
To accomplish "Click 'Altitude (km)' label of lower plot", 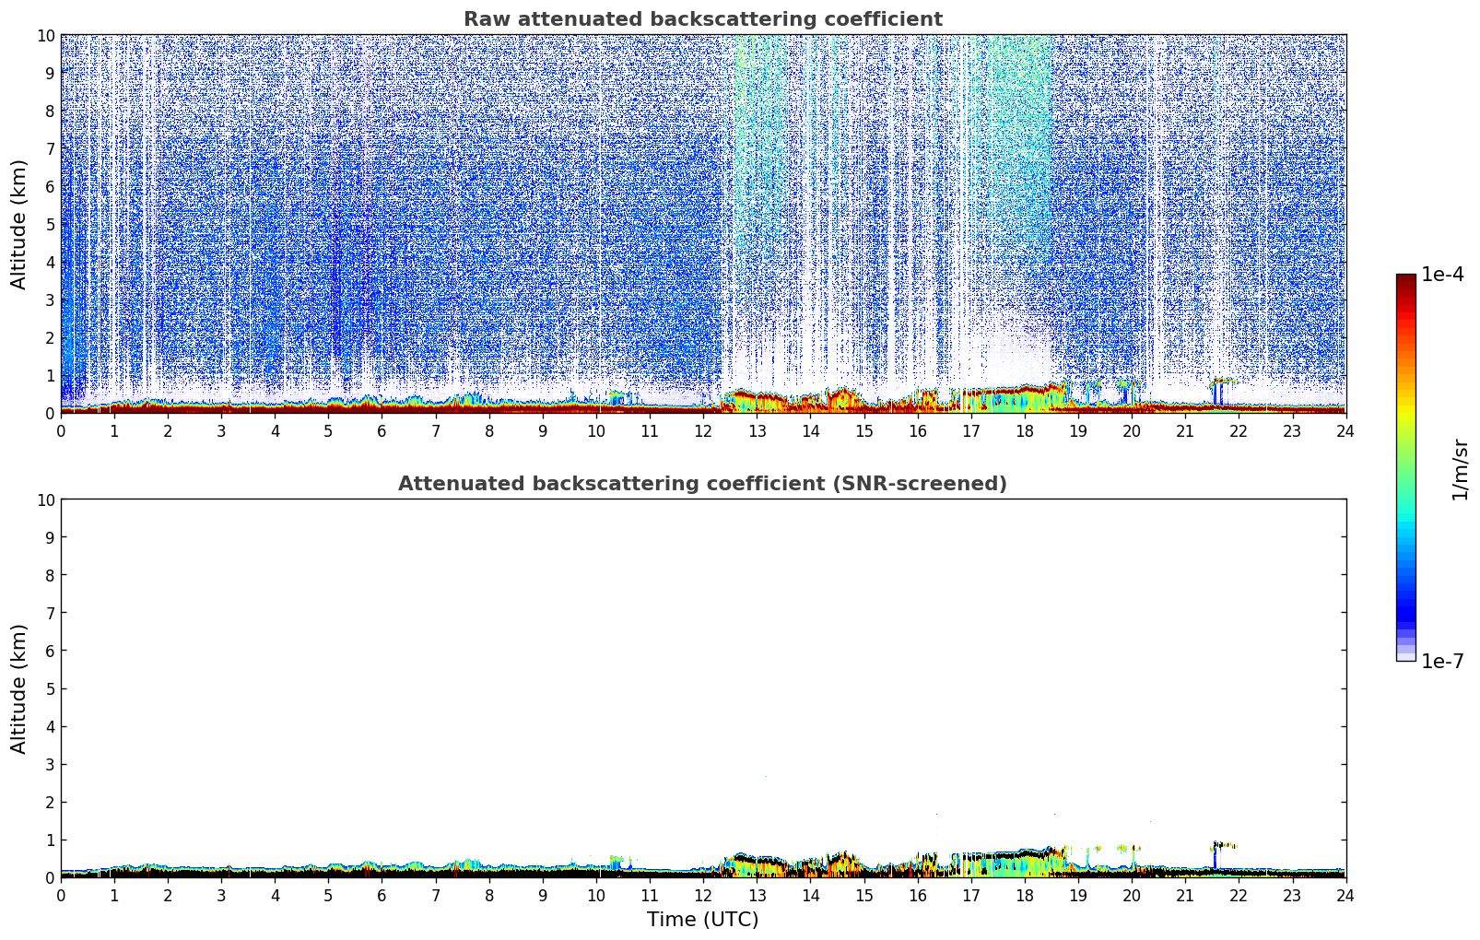I will 19,688.
